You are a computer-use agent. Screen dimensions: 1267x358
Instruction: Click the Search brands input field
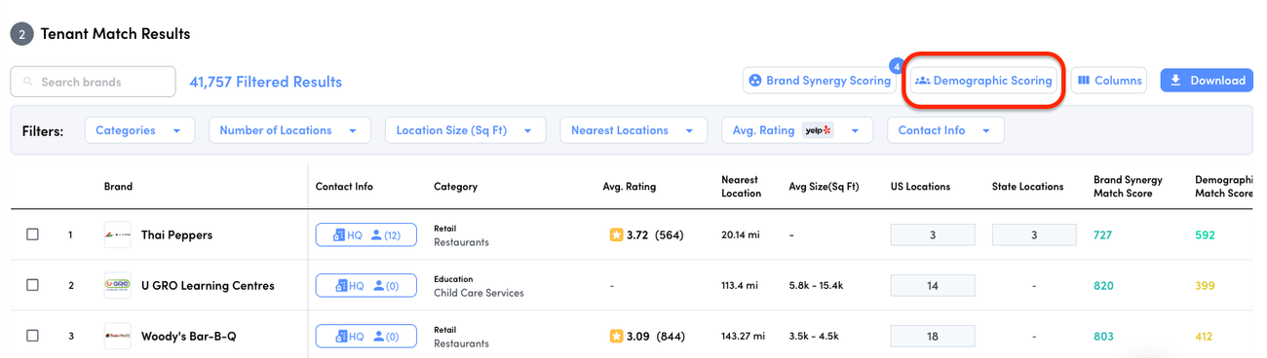94,82
